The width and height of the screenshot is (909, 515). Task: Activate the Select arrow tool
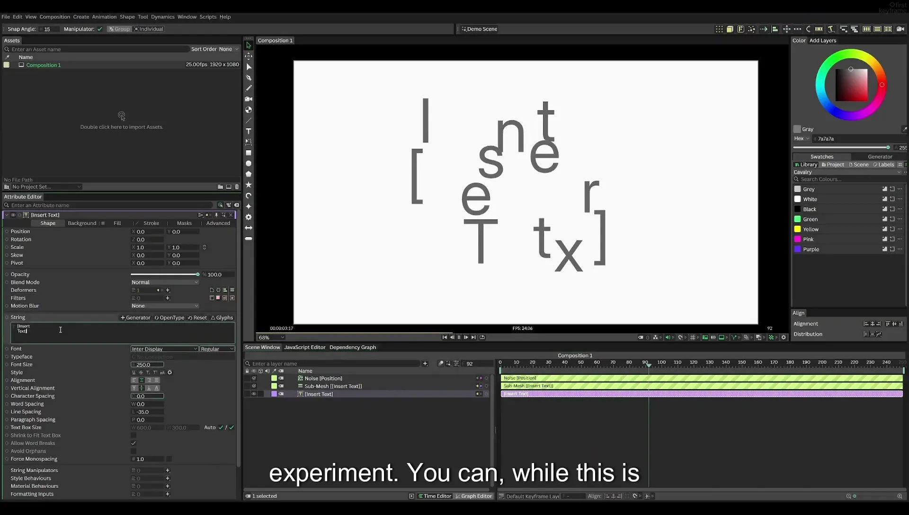click(249, 45)
